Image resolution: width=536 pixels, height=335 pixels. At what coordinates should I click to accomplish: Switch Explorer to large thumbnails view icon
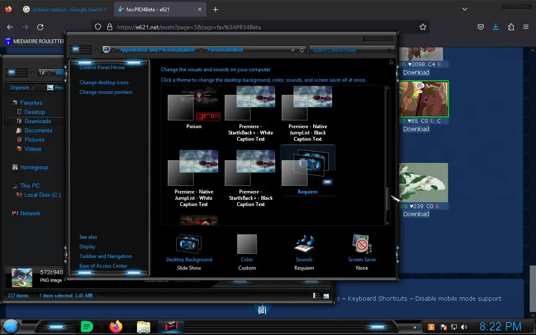tap(326, 296)
